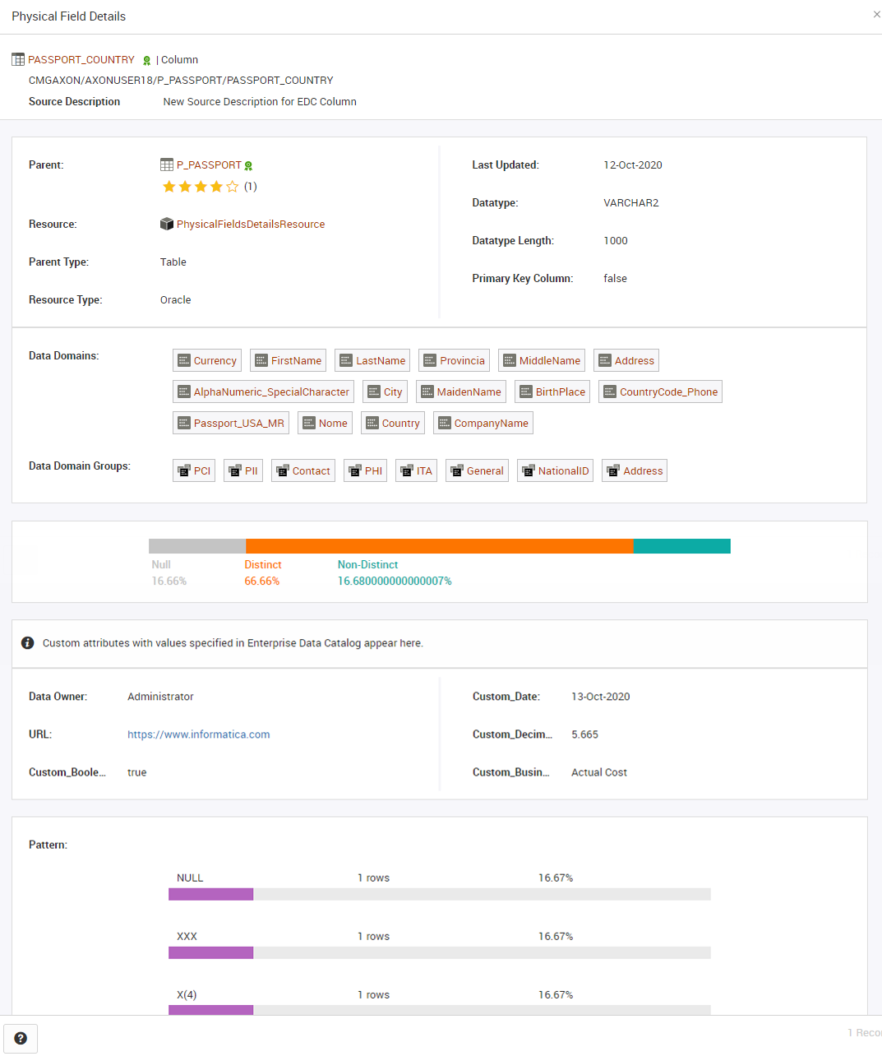Open the PhysicalFieldsDetailsResource link

[251, 225]
